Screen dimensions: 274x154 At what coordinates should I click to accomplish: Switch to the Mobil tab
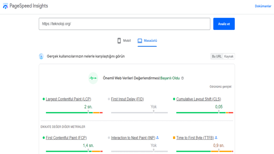(124, 40)
